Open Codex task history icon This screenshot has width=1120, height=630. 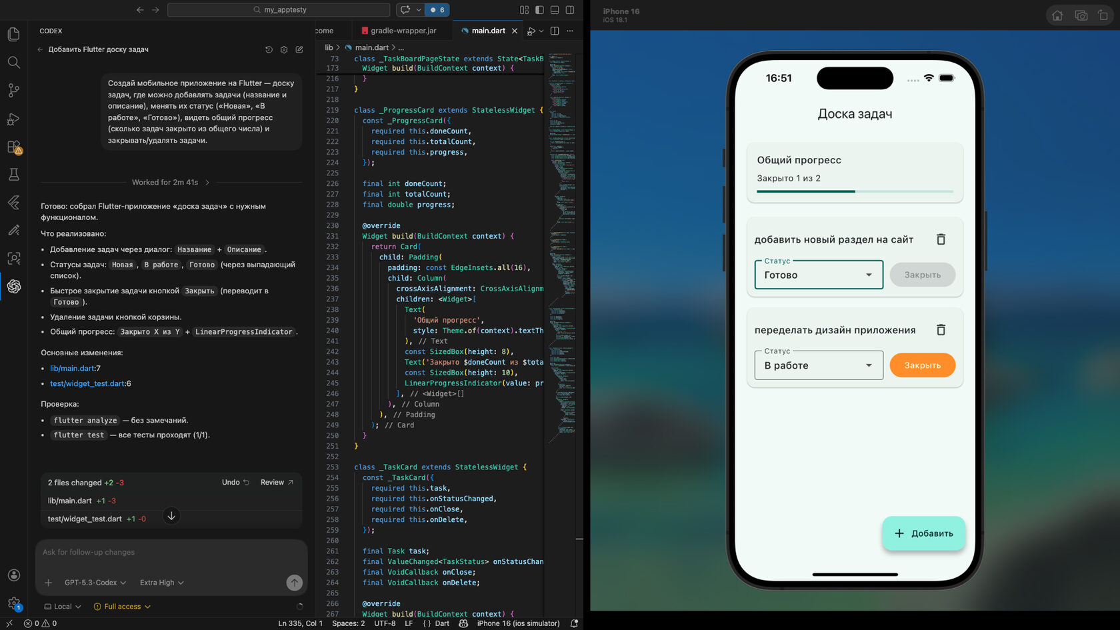pyautogui.click(x=269, y=49)
